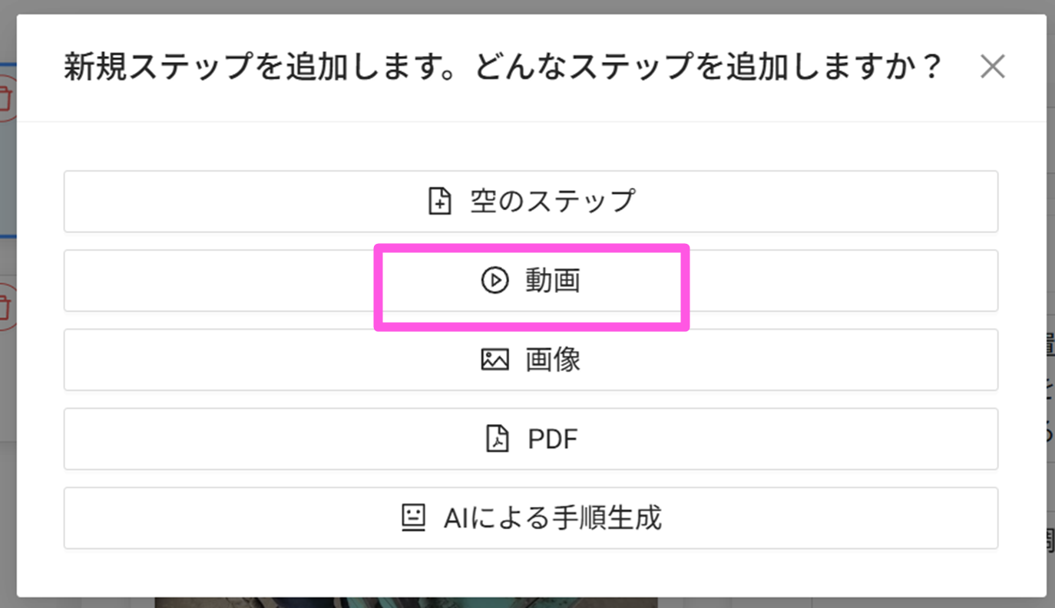Click the thumbnail image below the dialog
The width and height of the screenshot is (1055, 608).
[x=405, y=603]
